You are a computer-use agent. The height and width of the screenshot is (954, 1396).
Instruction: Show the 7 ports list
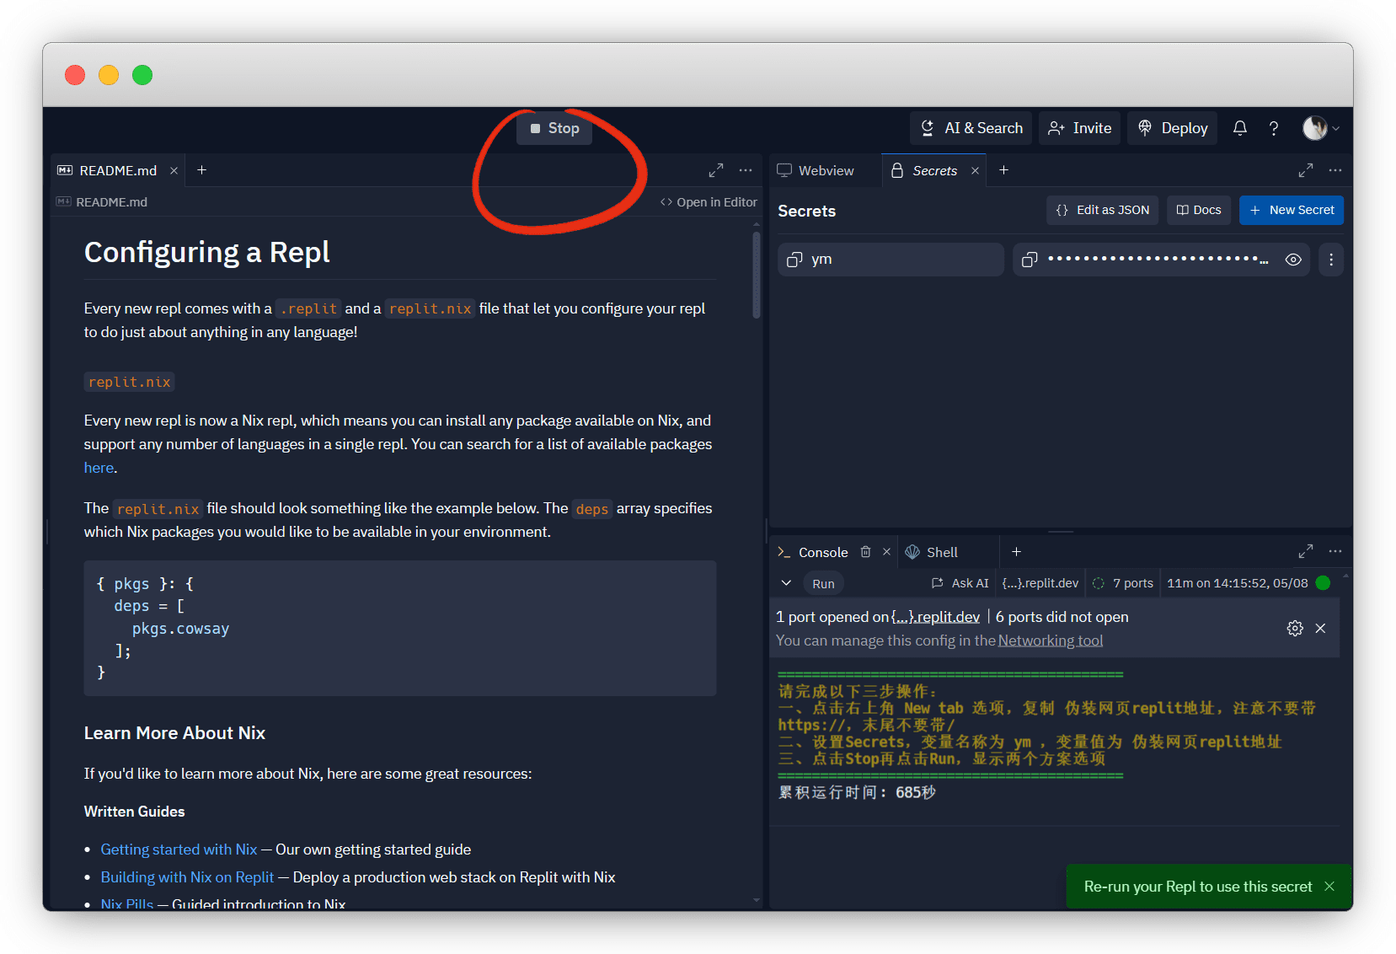[x=1123, y=583]
